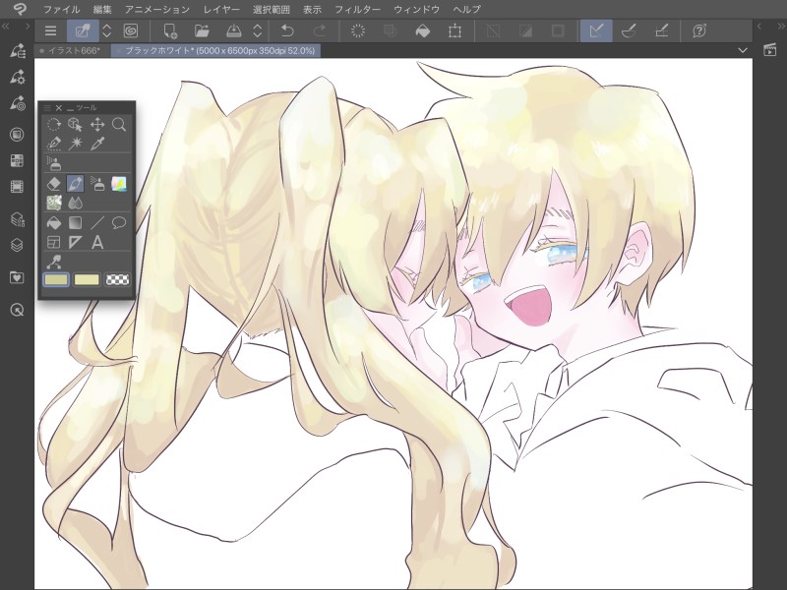Select the Gradient tool
The width and height of the screenshot is (787, 590).
tap(76, 223)
